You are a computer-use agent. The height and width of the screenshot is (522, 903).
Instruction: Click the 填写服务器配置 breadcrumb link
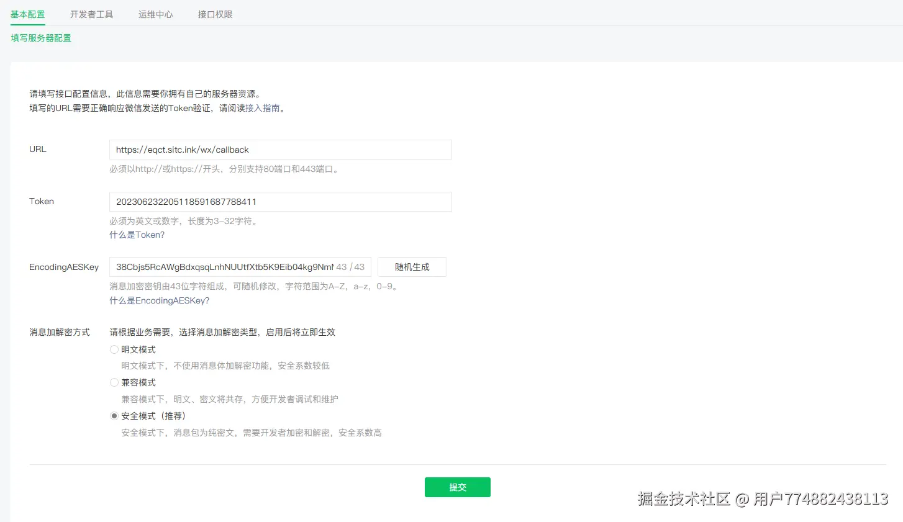pyautogui.click(x=41, y=38)
